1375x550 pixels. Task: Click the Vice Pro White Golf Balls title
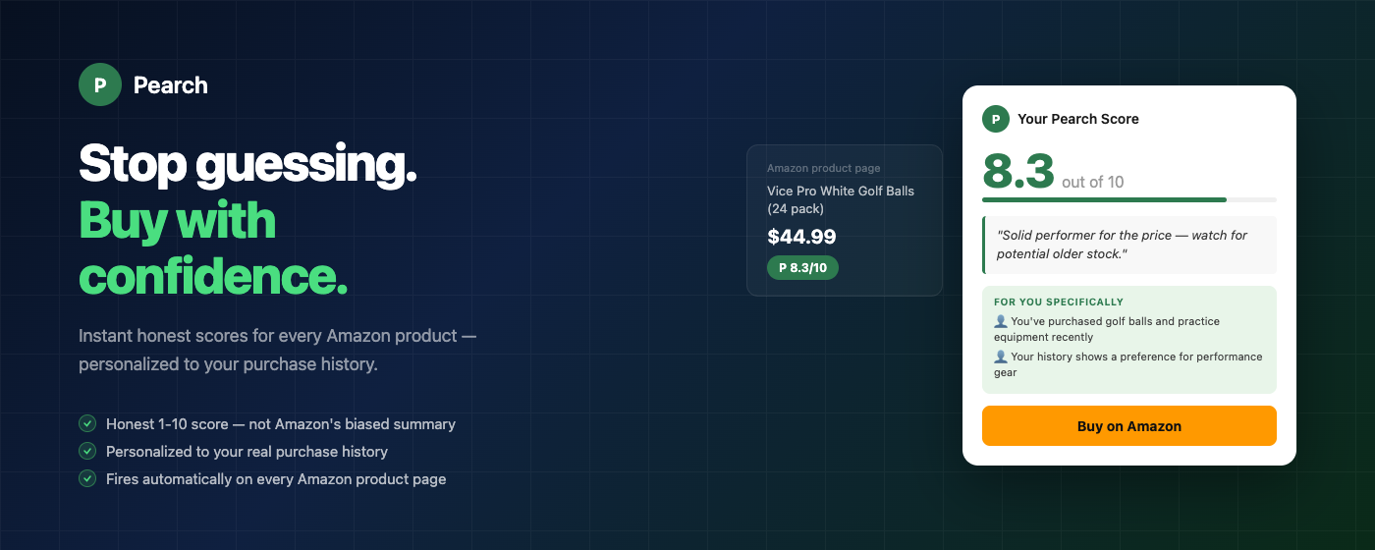[x=841, y=199]
